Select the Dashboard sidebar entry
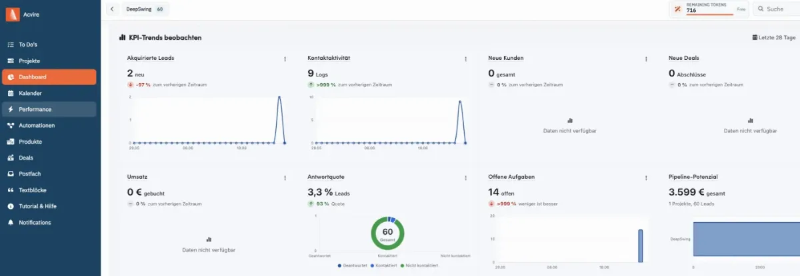Viewport: 800px width, 276px height. click(x=49, y=77)
